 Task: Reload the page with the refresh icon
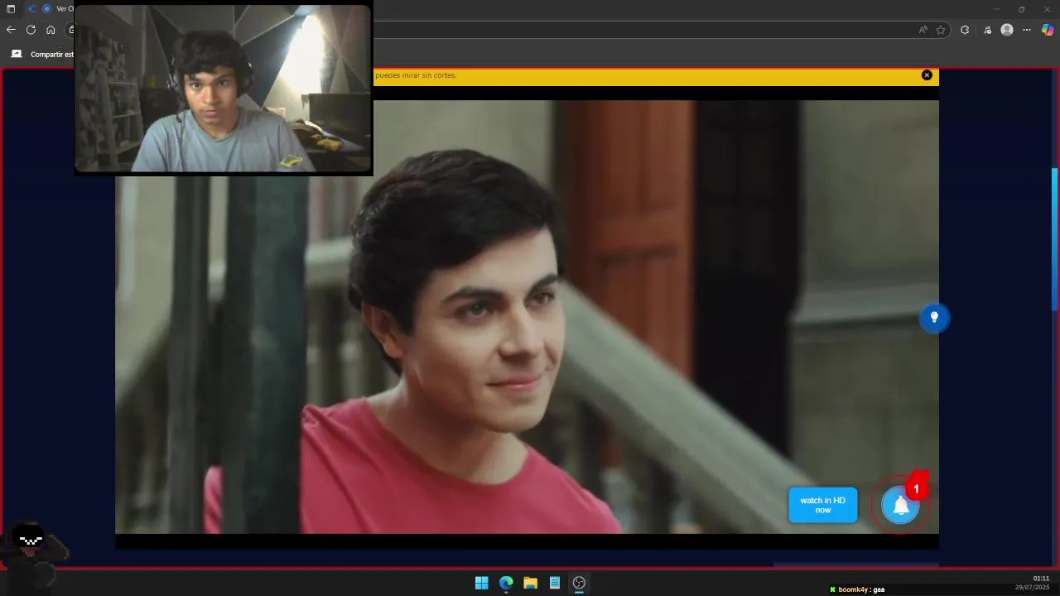pos(31,30)
